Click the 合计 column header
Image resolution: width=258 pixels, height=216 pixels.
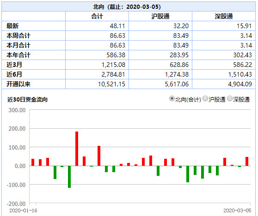click(x=97, y=16)
